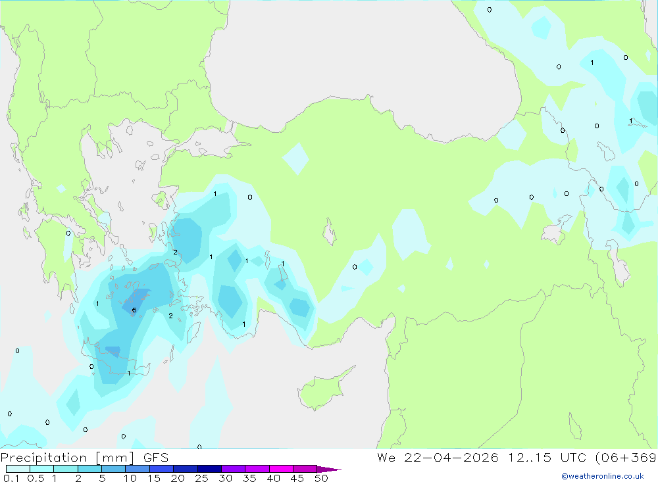Click the 40–45 mm magenta legend swatch
The image size is (658, 482).
[x=281, y=469]
